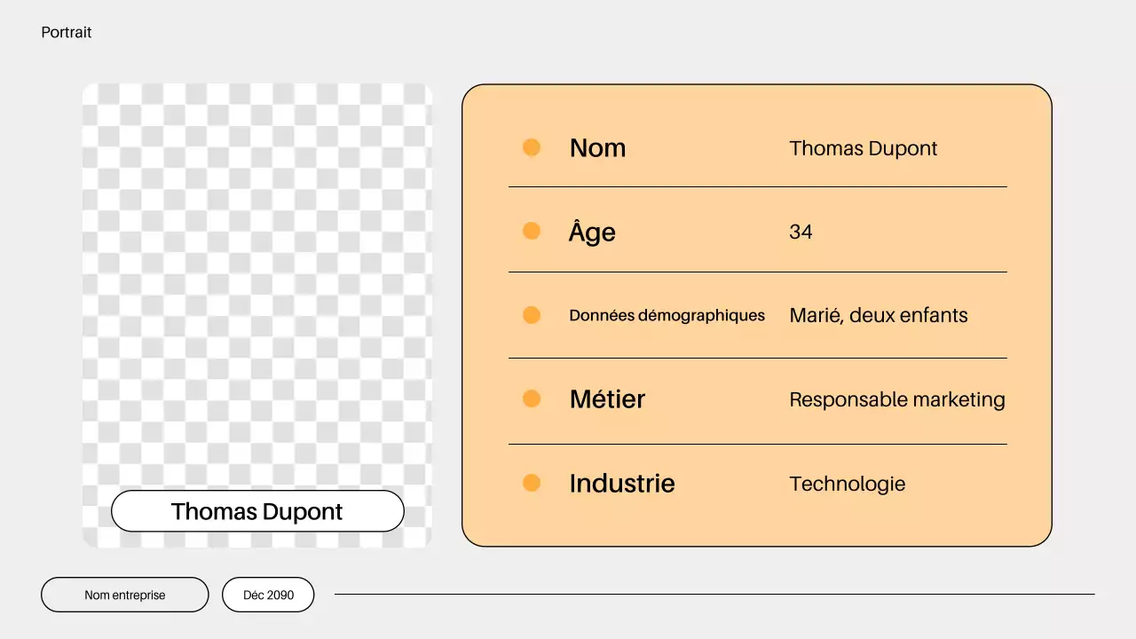Click the Portrait heading
1136x639 pixels.
pyautogui.click(x=66, y=32)
